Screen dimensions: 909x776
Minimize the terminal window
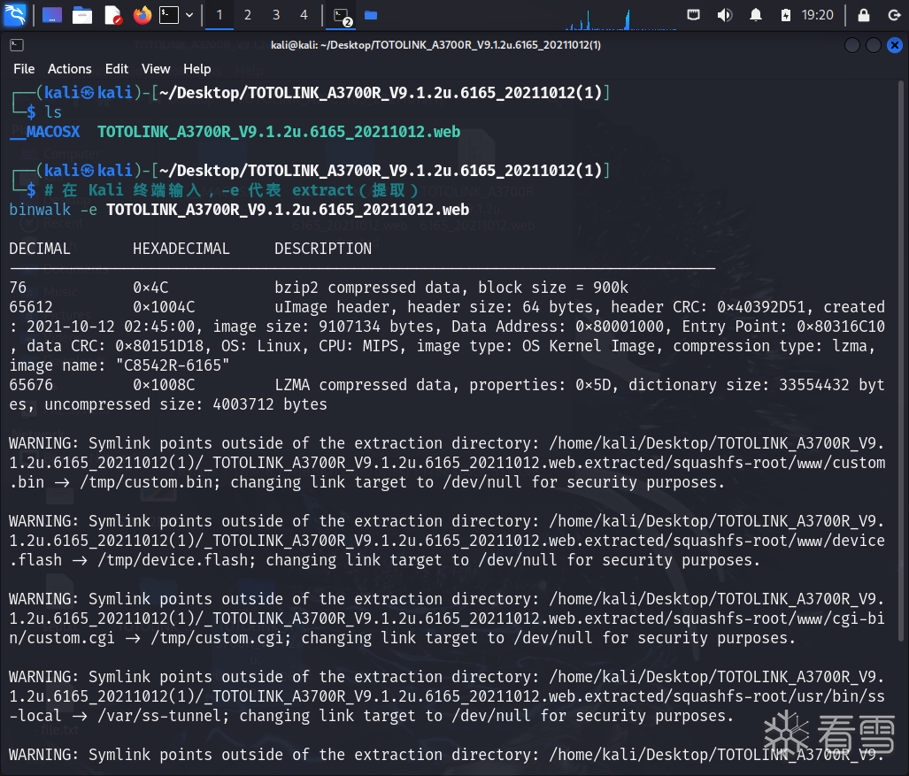tap(852, 45)
